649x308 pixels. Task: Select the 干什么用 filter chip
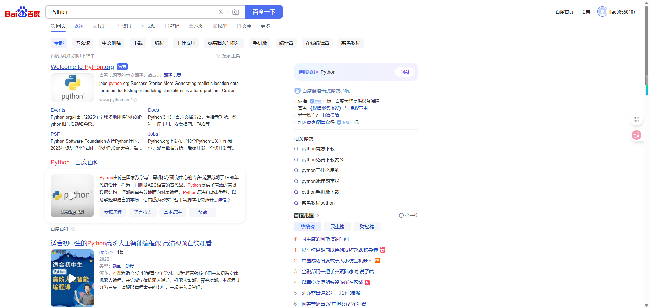pyautogui.click(x=186, y=43)
